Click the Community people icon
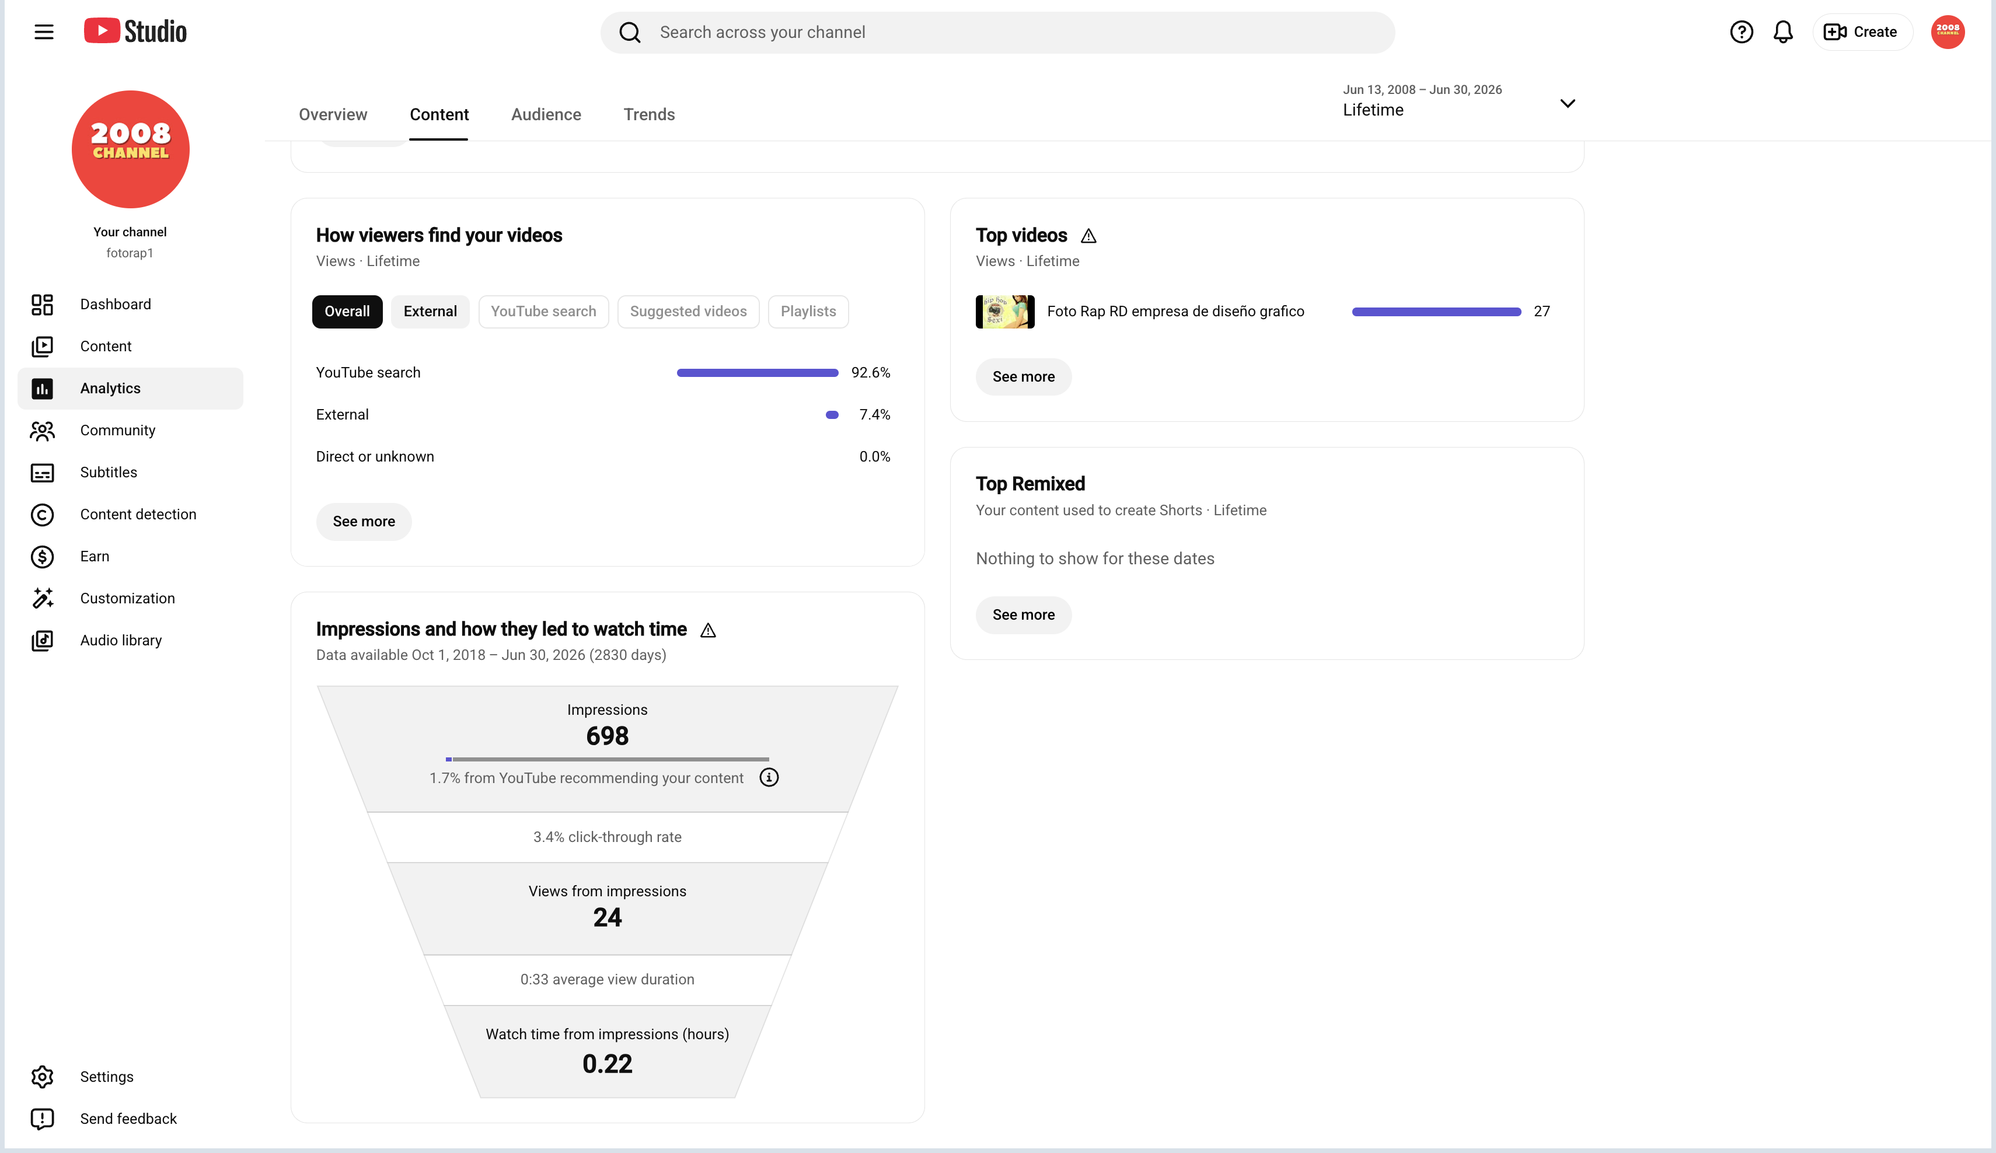This screenshot has width=1996, height=1153. click(42, 430)
